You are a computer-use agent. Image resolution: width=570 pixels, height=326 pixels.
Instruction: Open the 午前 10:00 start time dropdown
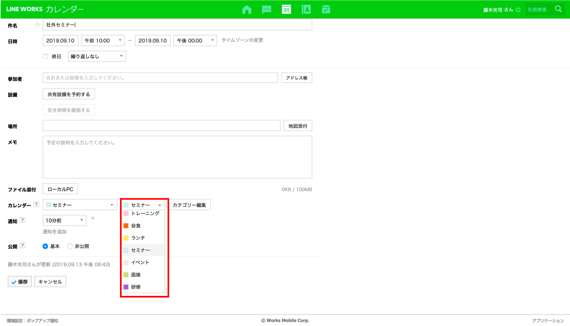click(x=103, y=40)
